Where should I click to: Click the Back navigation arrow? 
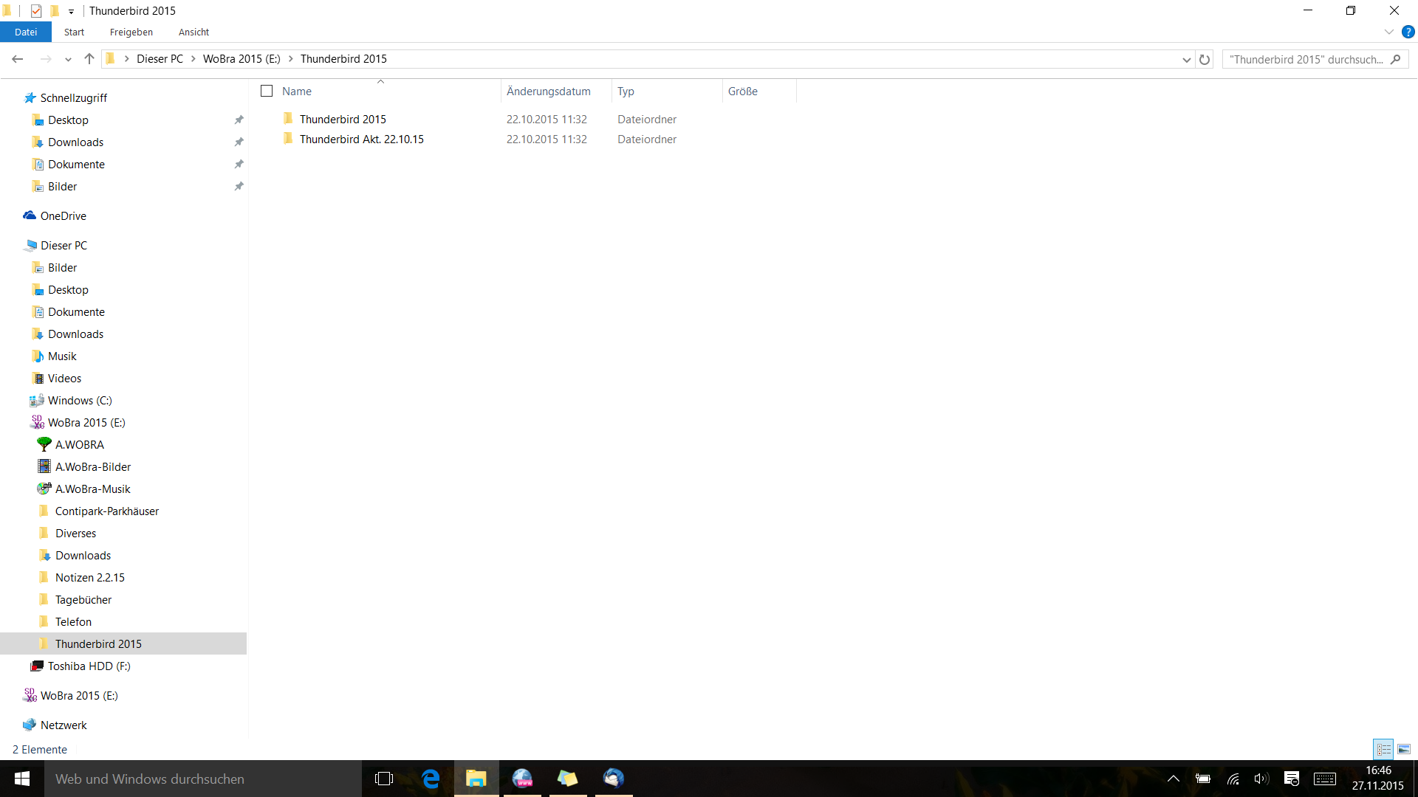[18, 59]
